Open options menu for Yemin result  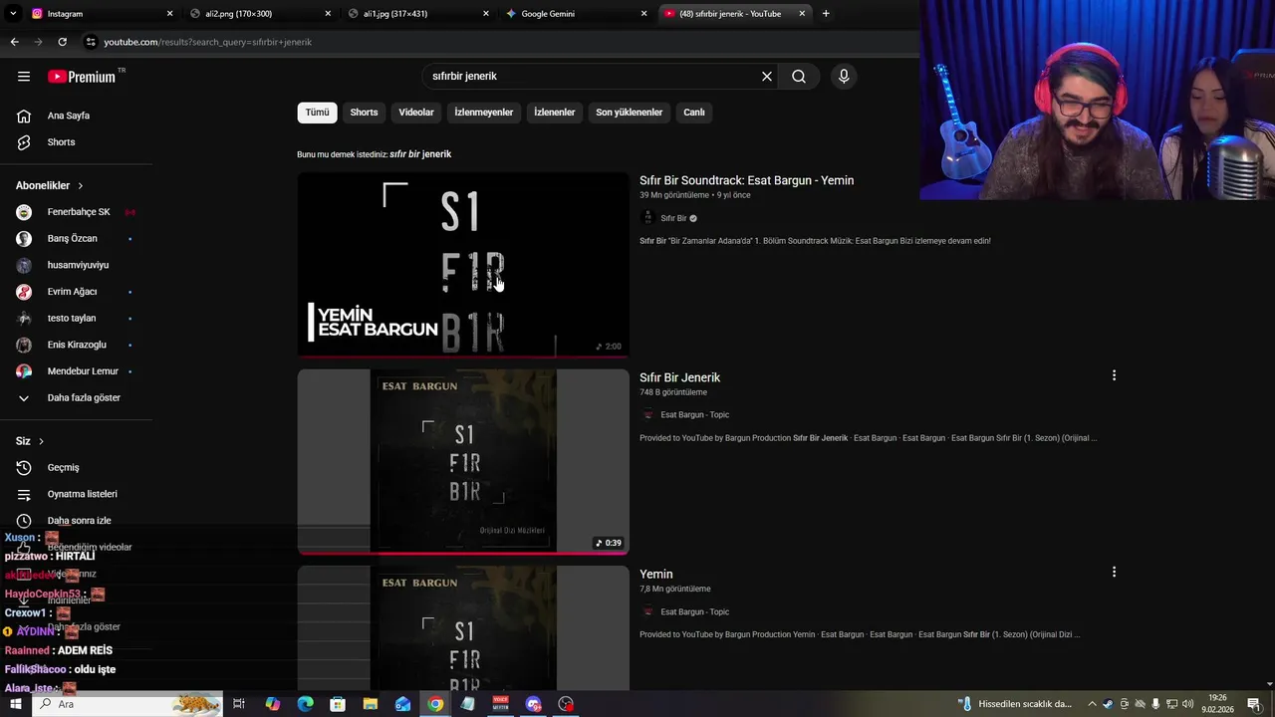coord(1114,572)
